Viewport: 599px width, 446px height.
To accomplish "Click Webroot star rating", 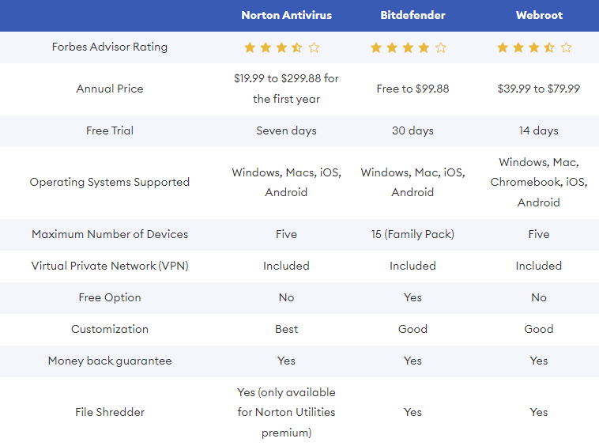I will [534, 47].
